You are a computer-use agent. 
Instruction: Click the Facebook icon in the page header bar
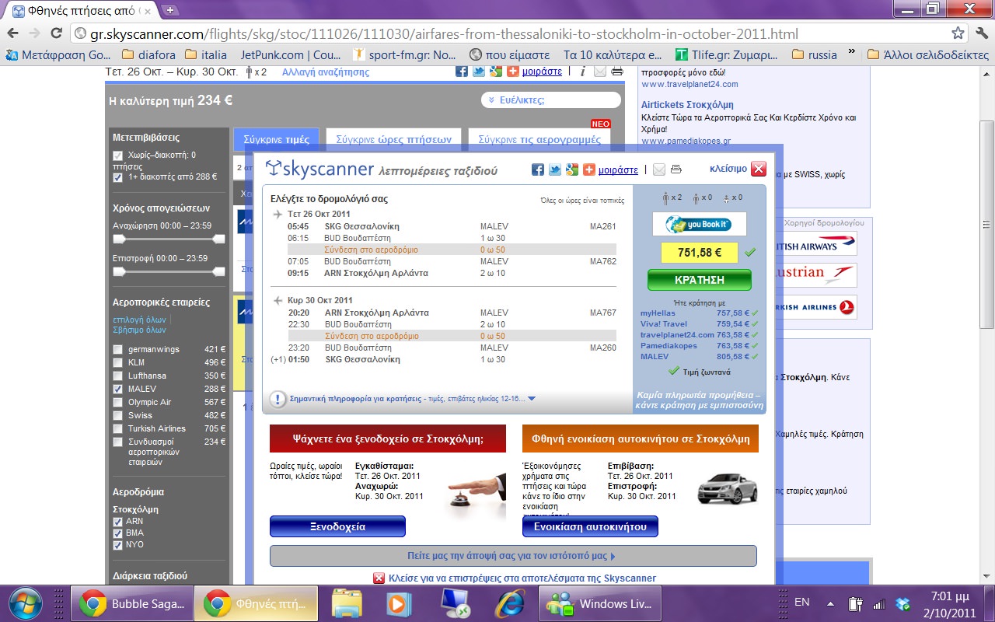462,71
